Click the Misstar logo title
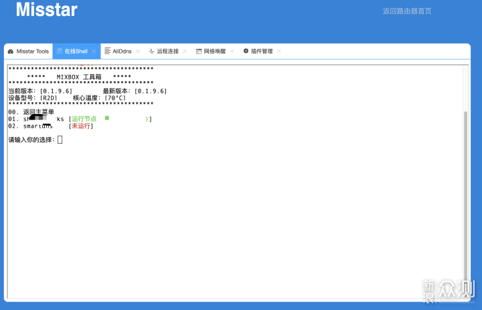The height and width of the screenshot is (310, 482). click(47, 9)
